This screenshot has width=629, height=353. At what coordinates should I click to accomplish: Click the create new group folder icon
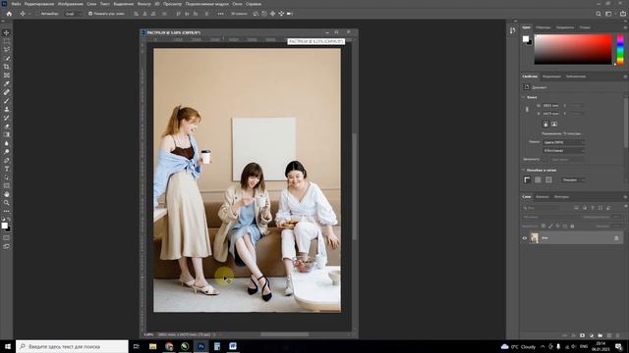600,335
